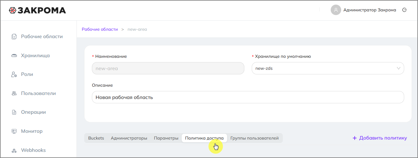
Task: Switch to the Buckets tab
Action: [x=96, y=138]
